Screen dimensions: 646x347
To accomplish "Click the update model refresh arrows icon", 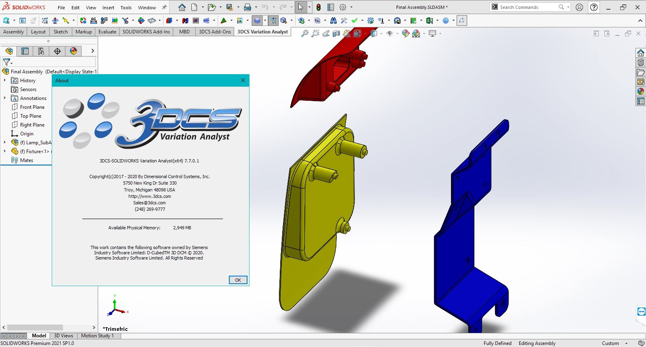I will (6, 21).
